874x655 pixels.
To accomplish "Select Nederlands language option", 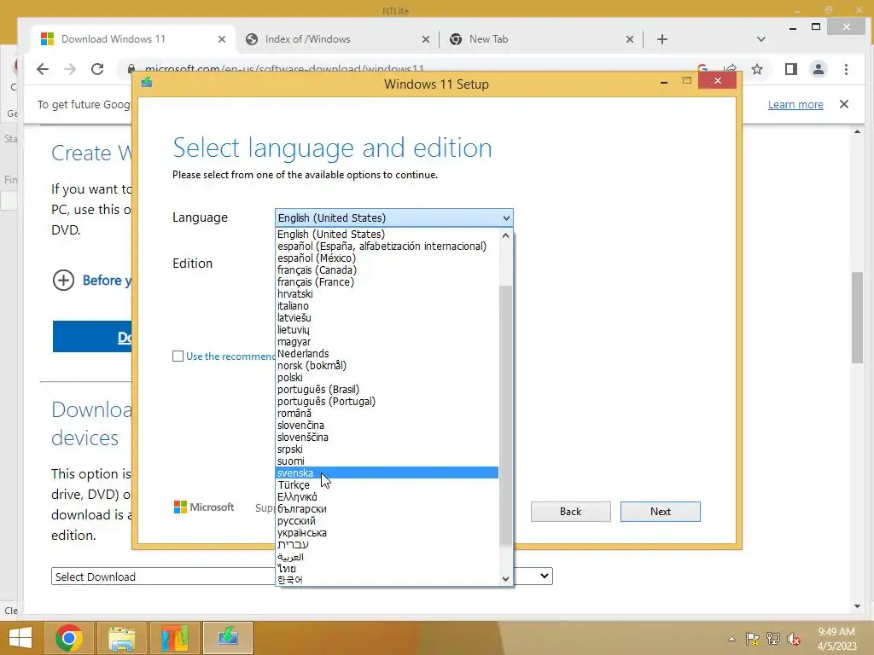I will click(387, 354).
